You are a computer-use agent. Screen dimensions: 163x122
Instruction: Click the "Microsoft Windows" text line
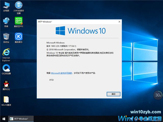(x=56, y=43)
